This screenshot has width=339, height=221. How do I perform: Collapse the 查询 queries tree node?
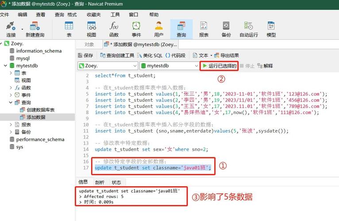11,103
